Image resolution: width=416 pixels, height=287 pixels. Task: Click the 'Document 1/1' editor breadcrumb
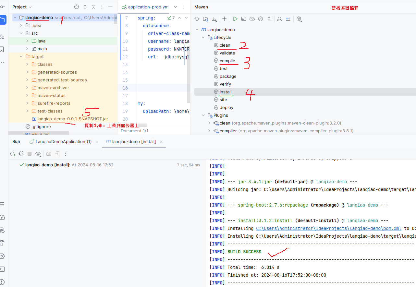click(x=134, y=131)
